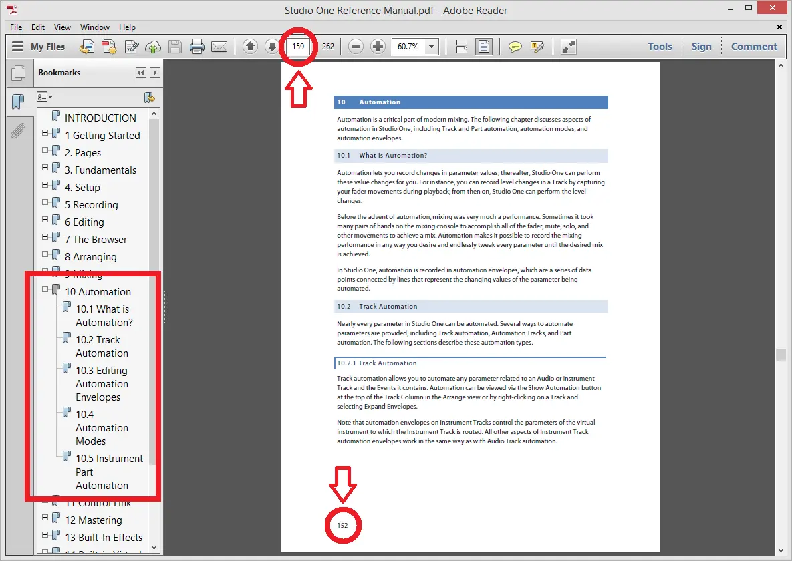Collapse the 10 Automation bookmark
The image size is (792, 561).
pos(45,289)
